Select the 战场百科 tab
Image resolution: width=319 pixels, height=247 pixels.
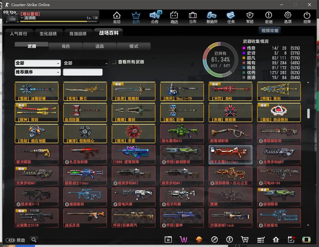pos(109,33)
